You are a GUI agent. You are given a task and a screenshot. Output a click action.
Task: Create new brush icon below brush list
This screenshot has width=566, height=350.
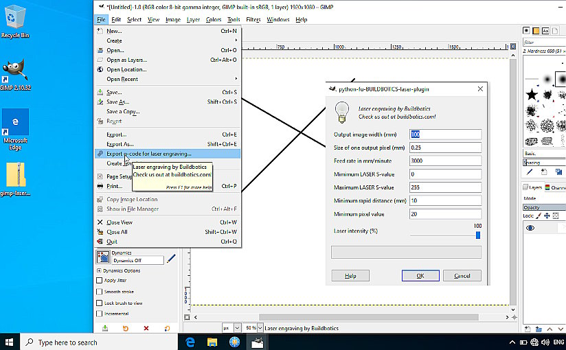[x=544, y=172]
